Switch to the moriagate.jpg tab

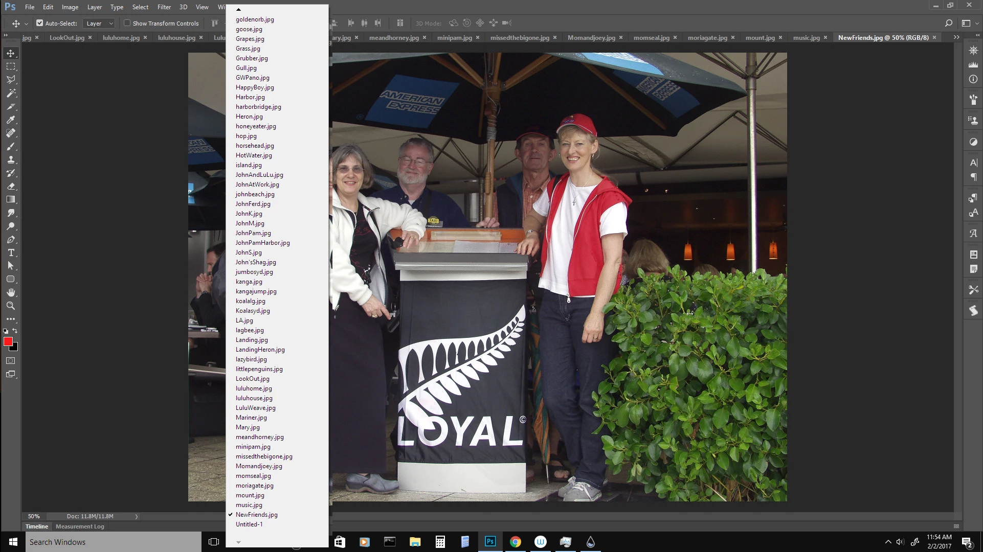coord(707,37)
